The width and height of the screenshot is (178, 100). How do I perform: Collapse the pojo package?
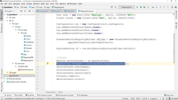(19, 33)
